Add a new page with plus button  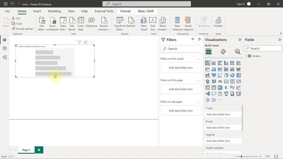(x=39, y=150)
